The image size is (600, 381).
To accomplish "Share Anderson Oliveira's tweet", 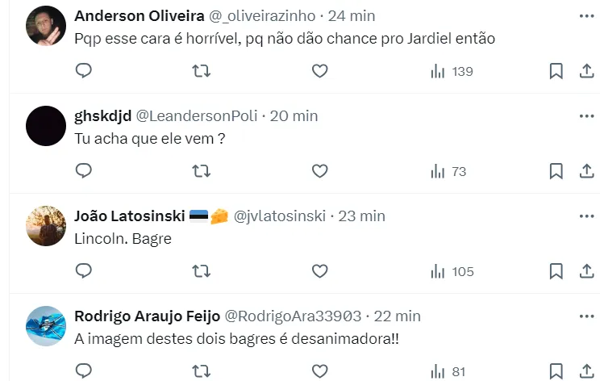I will [x=586, y=71].
